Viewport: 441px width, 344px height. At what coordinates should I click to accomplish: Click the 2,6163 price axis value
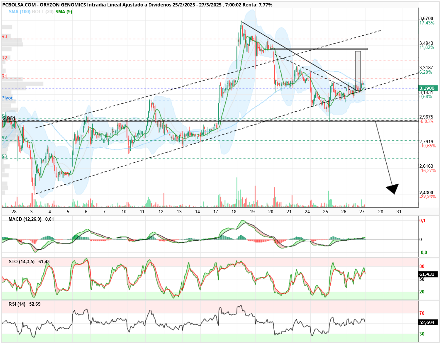(x=426, y=166)
